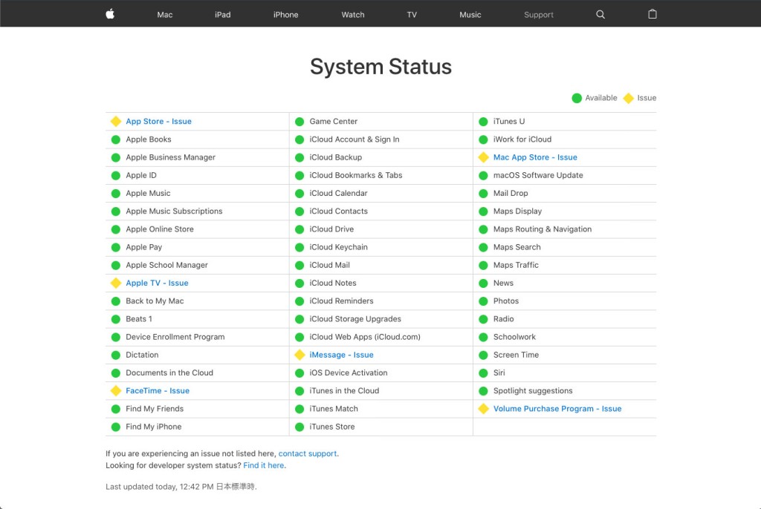Click green status dot beside Game Center
The height and width of the screenshot is (509, 761).
tap(299, 122)
